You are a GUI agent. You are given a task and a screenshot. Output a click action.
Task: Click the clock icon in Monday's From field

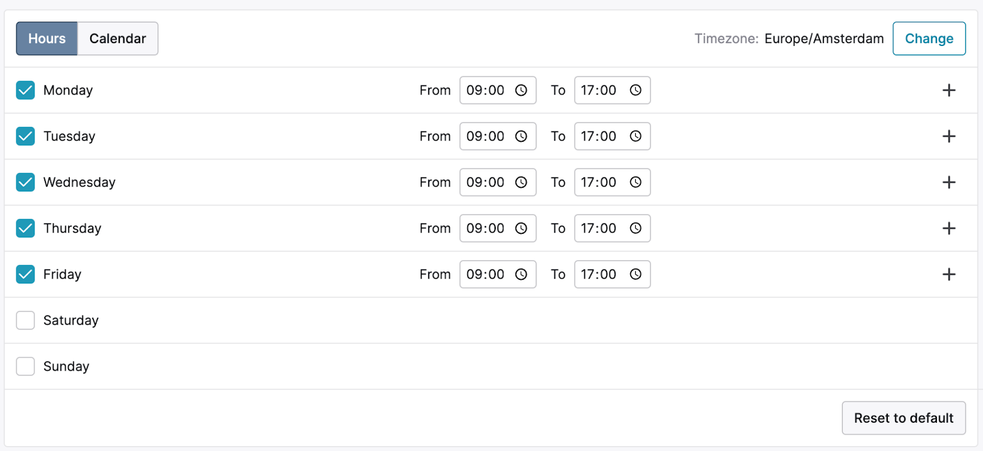[521, 90]
